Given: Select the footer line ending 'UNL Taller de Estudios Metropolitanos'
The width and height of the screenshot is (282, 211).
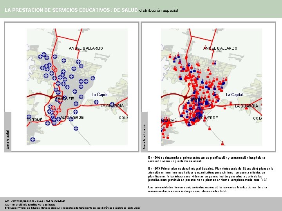Looking at the screenshot, I should point(30,204).
